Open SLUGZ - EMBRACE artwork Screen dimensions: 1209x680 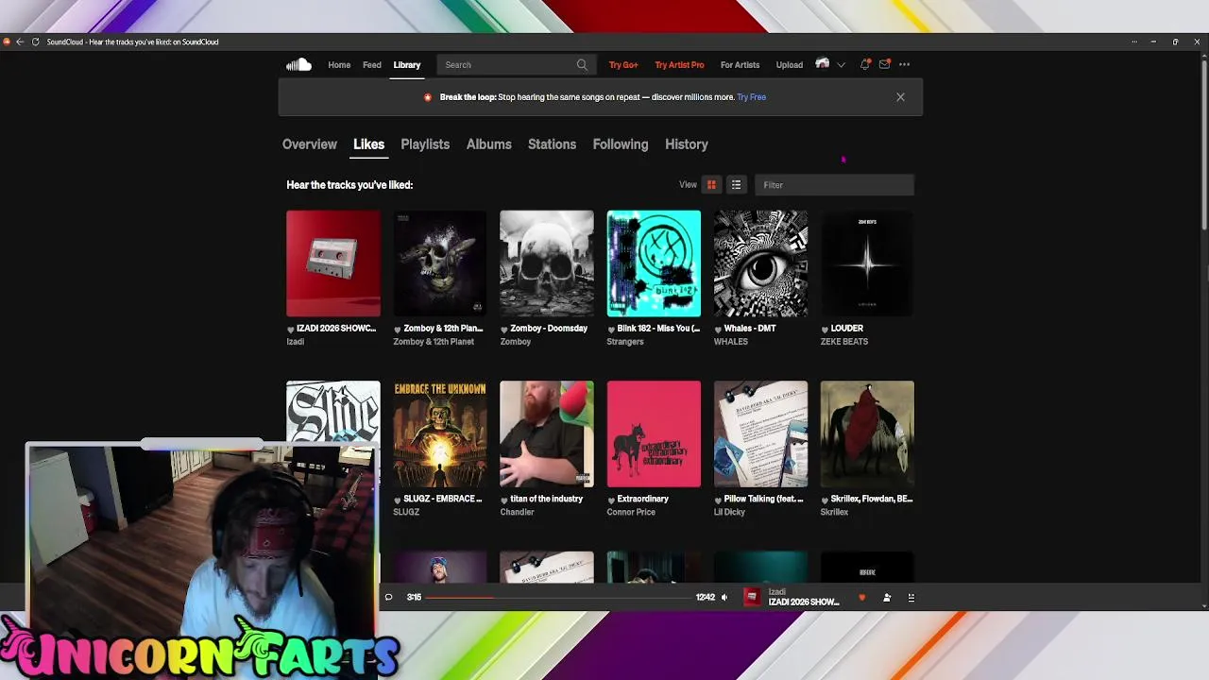[x=440, y=434]
